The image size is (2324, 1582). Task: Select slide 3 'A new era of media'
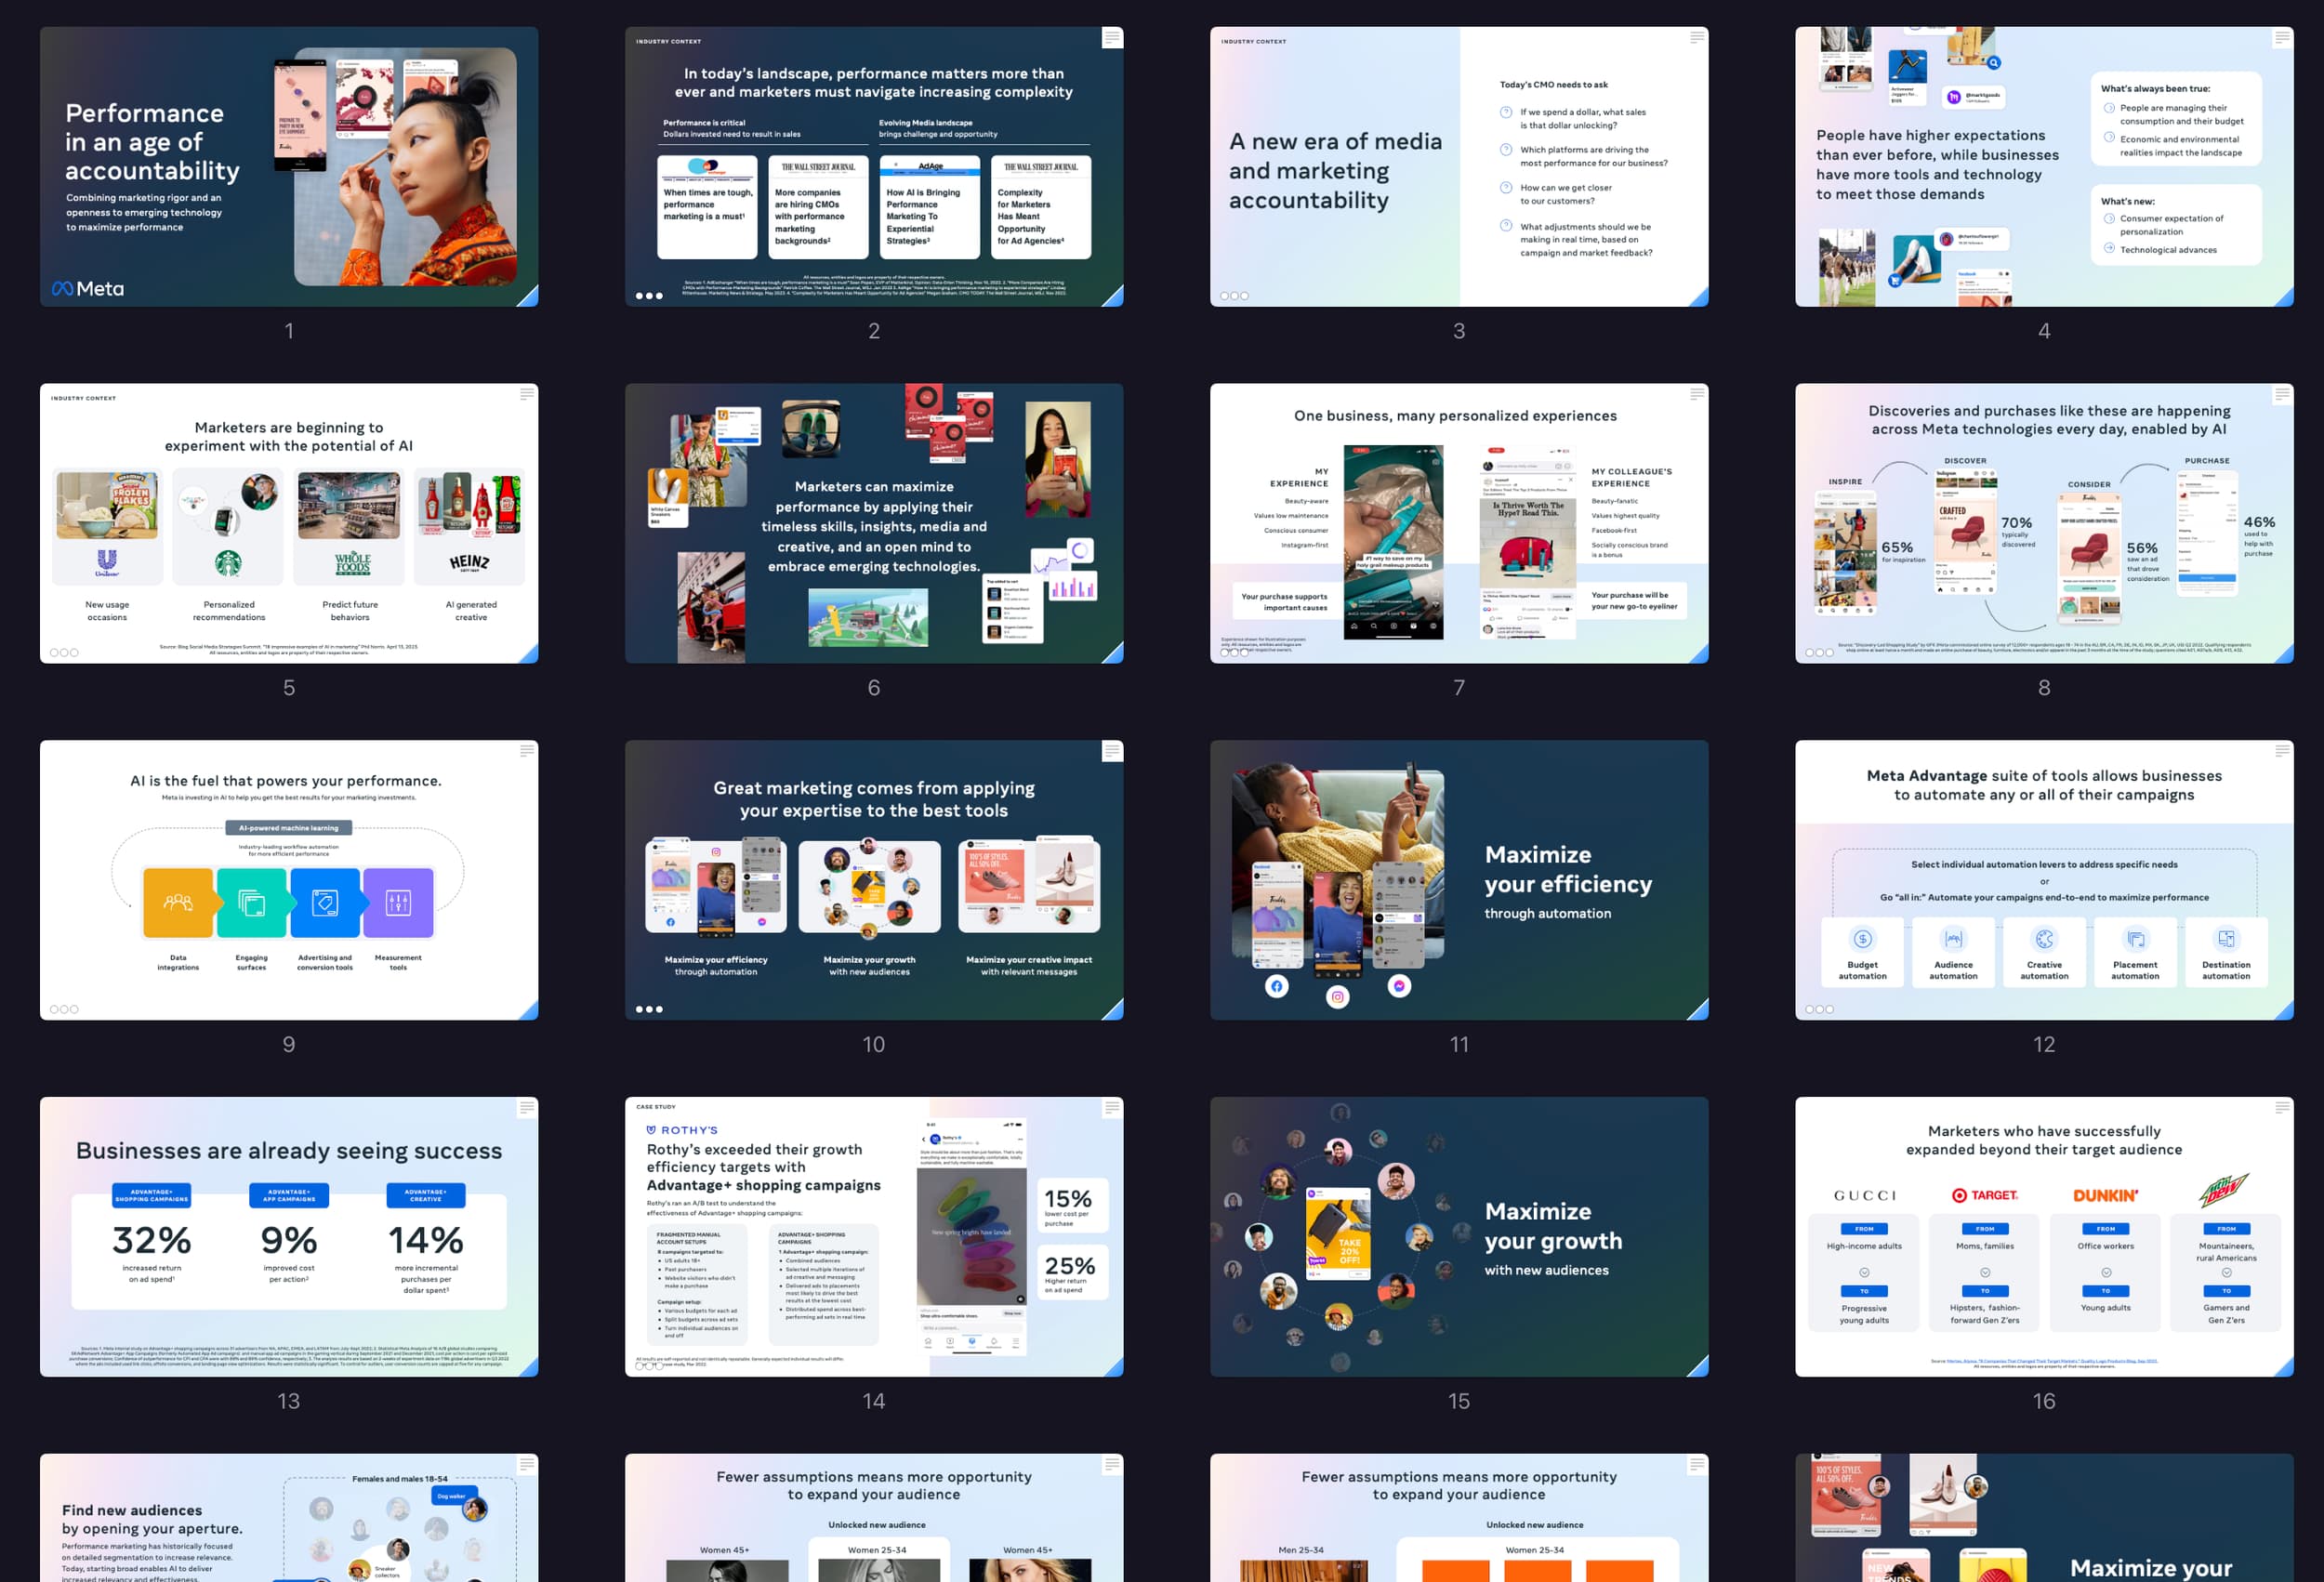tap(1458, 166)
